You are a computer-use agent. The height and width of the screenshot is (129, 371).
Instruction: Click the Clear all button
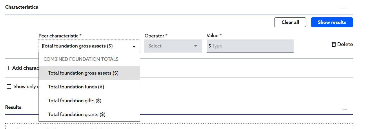coord(290,22)
